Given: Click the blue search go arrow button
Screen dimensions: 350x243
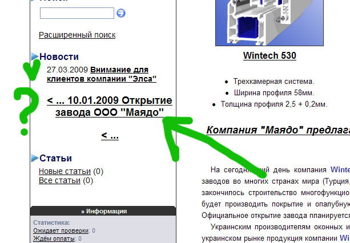Looking at the screenshot, I should 121,13.
